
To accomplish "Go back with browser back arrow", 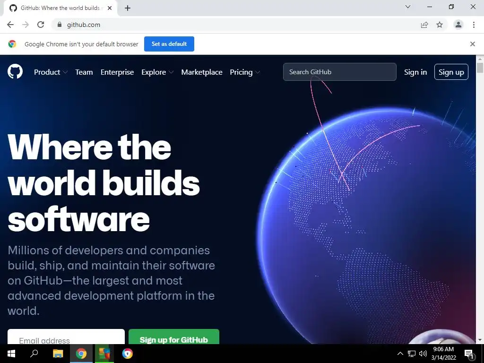I will tap(10, 25).
